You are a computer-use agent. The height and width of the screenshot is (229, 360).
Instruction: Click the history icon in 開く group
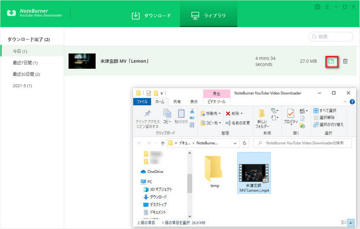pos(302,126)
